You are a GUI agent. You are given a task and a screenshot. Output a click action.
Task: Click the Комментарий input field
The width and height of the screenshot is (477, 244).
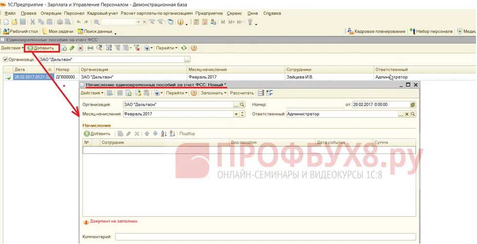click(x=265, y=237)
